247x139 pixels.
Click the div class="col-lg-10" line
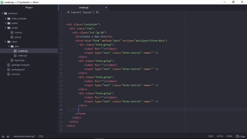point(89,32)
